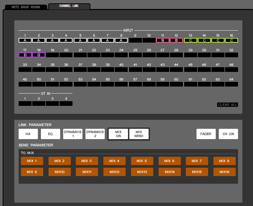The image size is (253, 206).
Task: Click input channel 37 link box
Action: (x=80, y=70)
